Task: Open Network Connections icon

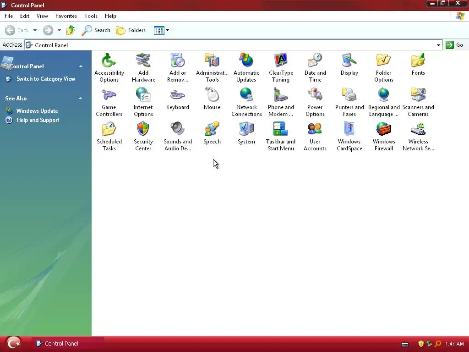Action: point(246,102)
